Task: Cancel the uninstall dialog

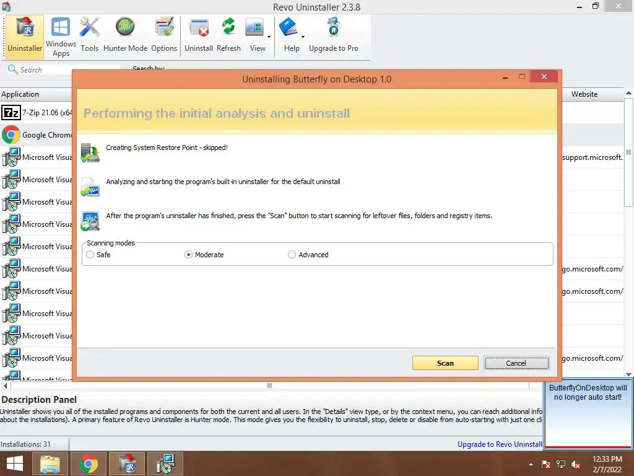Action: (516, 363)
